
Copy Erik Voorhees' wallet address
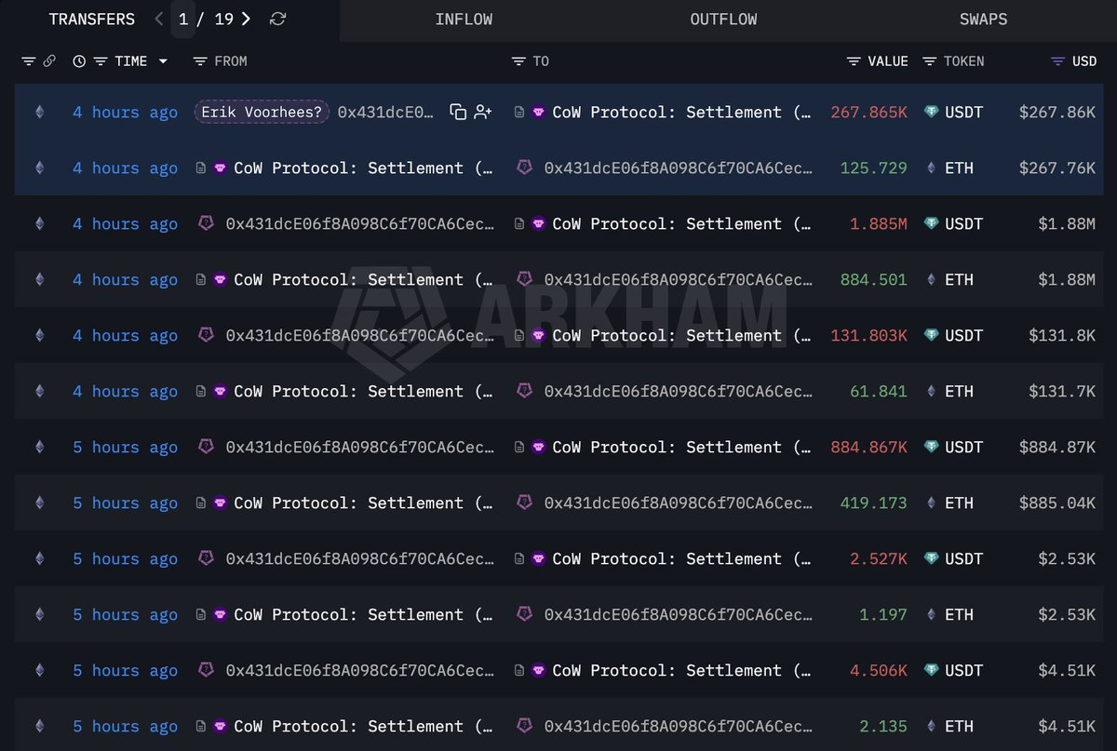pos(456,112)
